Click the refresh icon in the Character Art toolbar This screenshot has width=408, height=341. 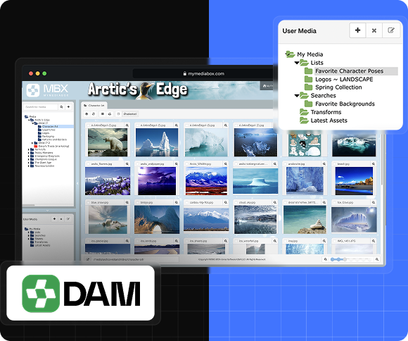[x=94, y=114]
